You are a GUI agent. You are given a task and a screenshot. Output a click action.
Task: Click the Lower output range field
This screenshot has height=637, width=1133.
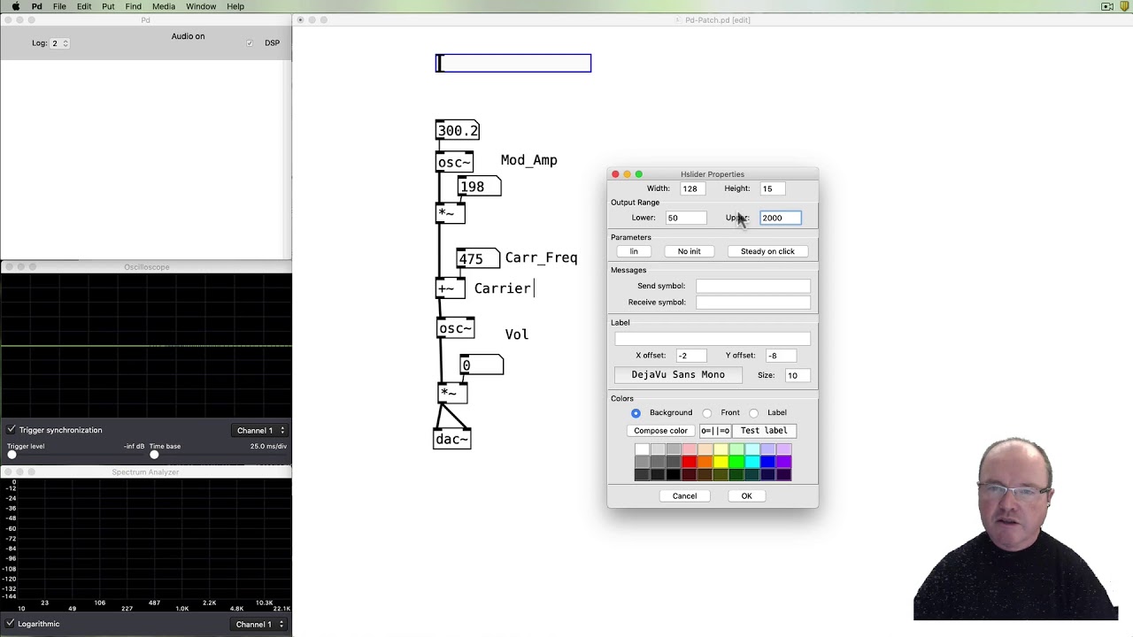tap(687, 218)
